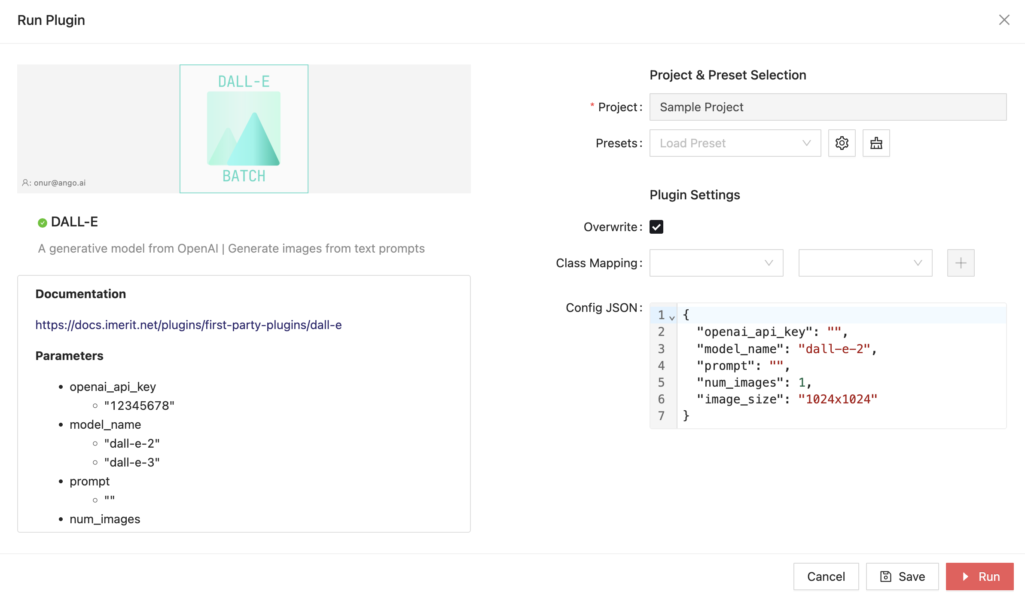Click the user icon beside onur@ango.ai
The width and height of the screenshot is (1025, 598).
point(25,183)
